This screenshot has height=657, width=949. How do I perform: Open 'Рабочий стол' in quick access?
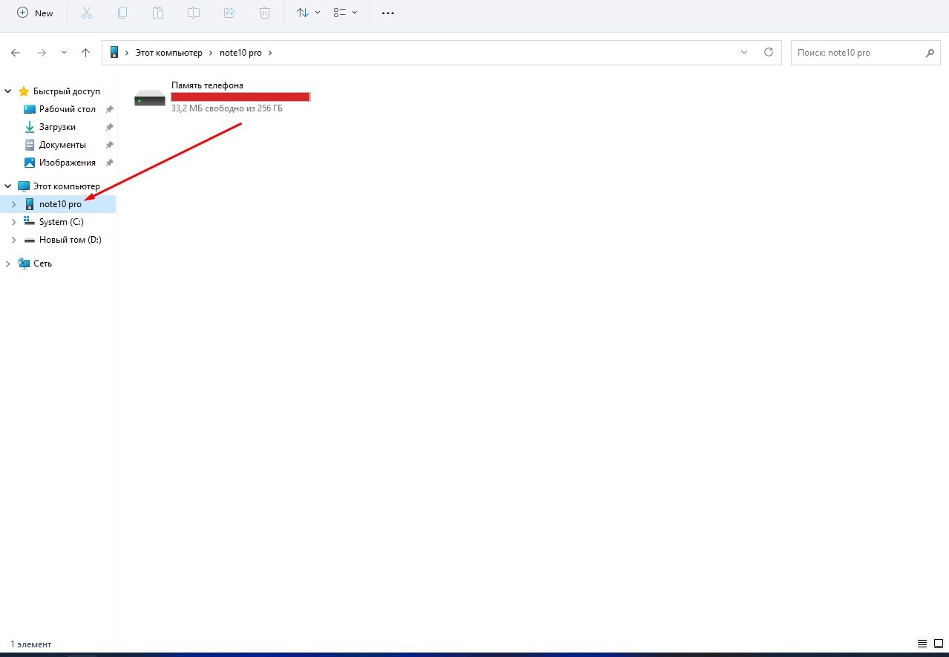pos(68,109)
